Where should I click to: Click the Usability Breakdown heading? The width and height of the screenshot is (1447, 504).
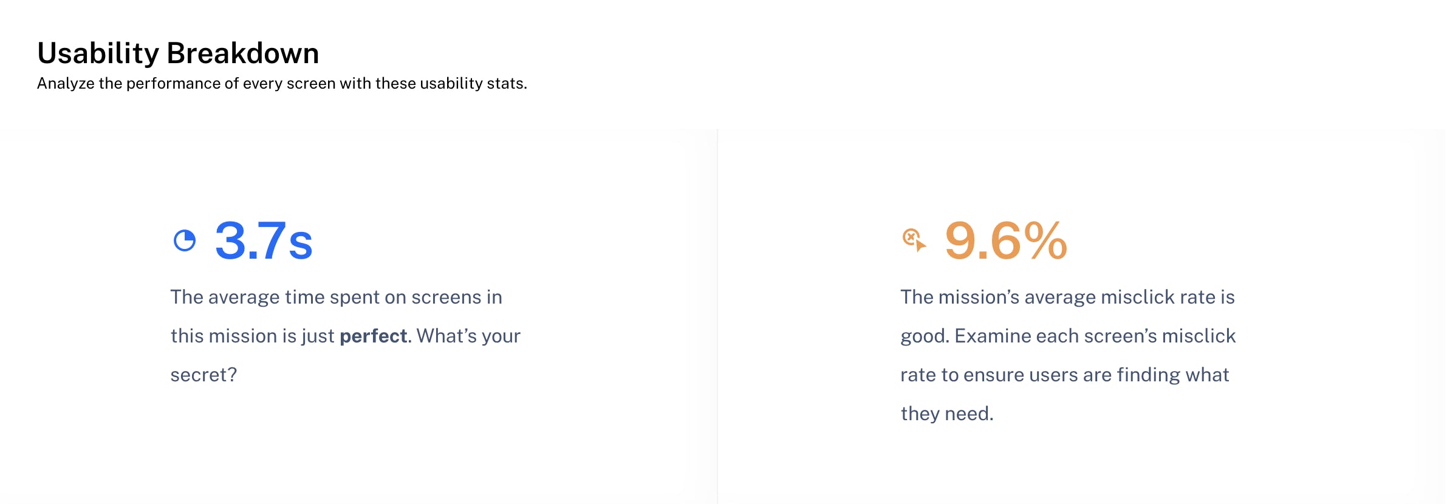coord(178,53)
